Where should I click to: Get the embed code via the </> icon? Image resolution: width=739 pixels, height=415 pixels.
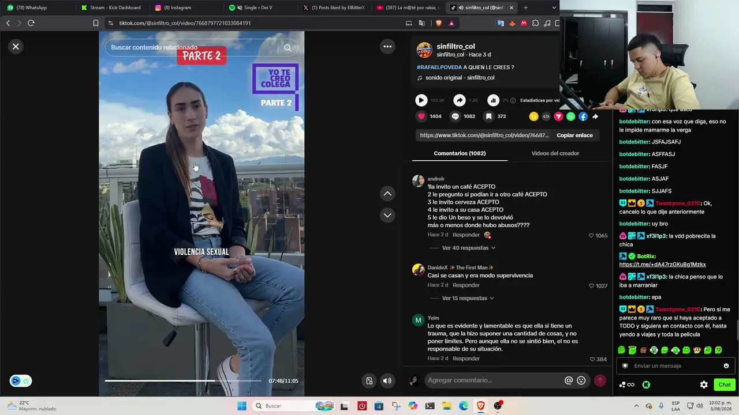coord(546,116)
